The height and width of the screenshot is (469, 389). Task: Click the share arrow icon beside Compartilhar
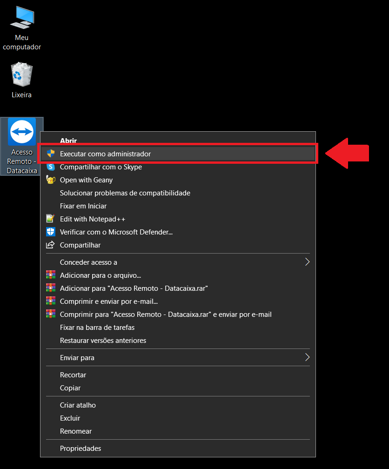[x=51, y=245]
